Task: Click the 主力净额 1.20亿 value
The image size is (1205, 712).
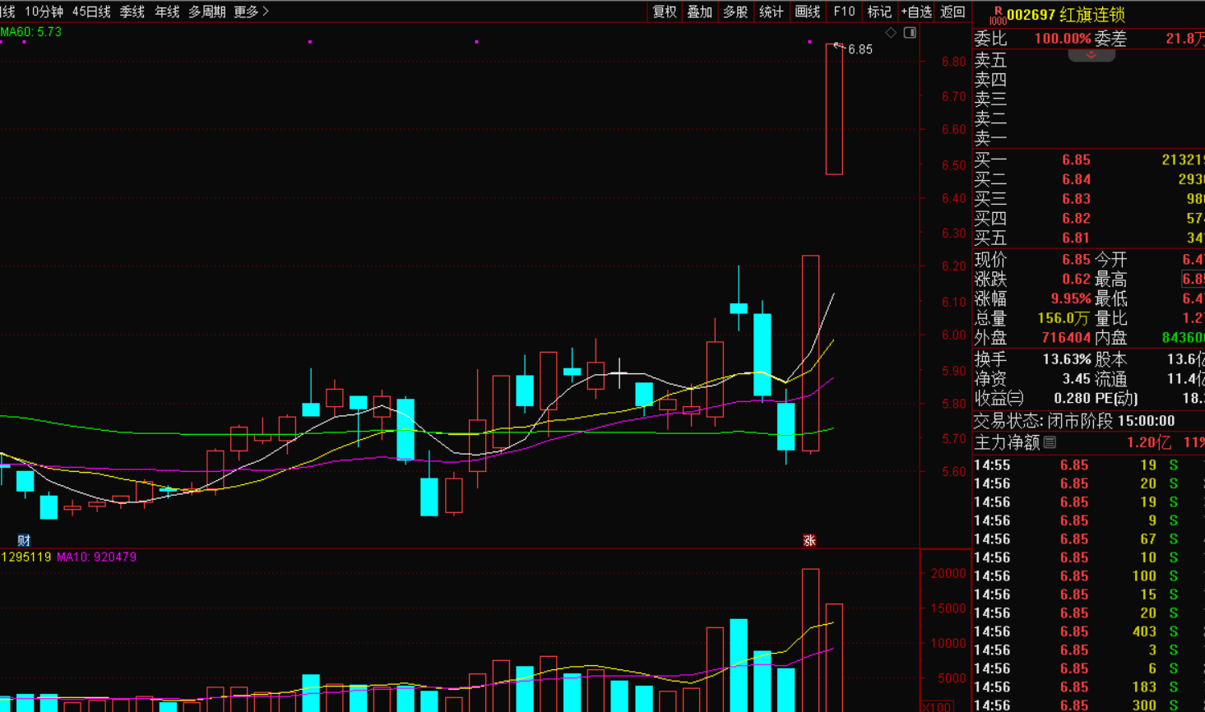Action: coord(1148,442)
